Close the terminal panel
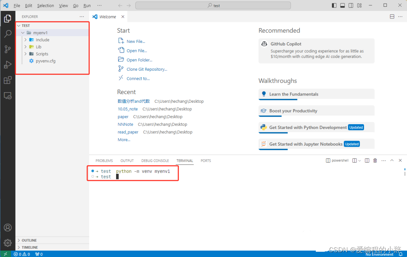 (400, 161)
